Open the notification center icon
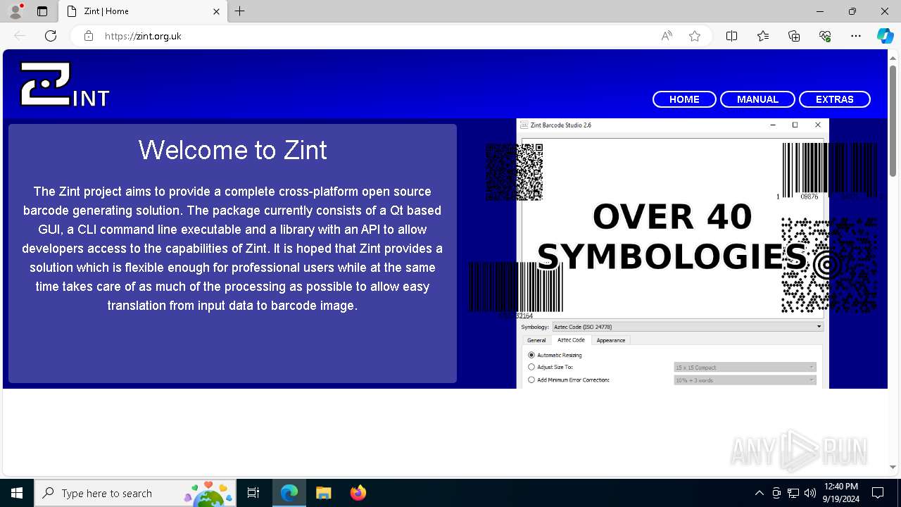Screen dimensions: 901x507 tap(878, 493)
